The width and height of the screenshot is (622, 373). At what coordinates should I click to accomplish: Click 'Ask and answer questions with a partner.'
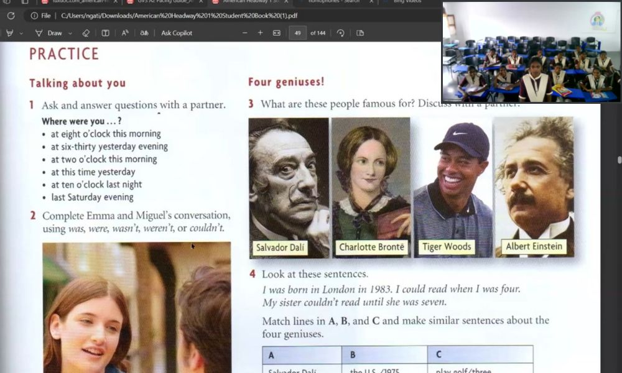(134, 105)
